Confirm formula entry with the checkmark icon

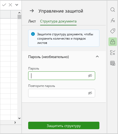(4, 5)
